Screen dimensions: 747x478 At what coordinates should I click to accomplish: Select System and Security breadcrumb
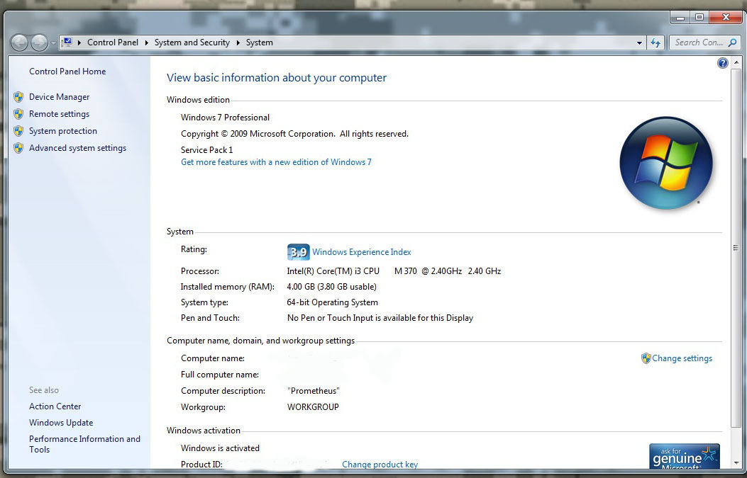click(x=192, y=42)
